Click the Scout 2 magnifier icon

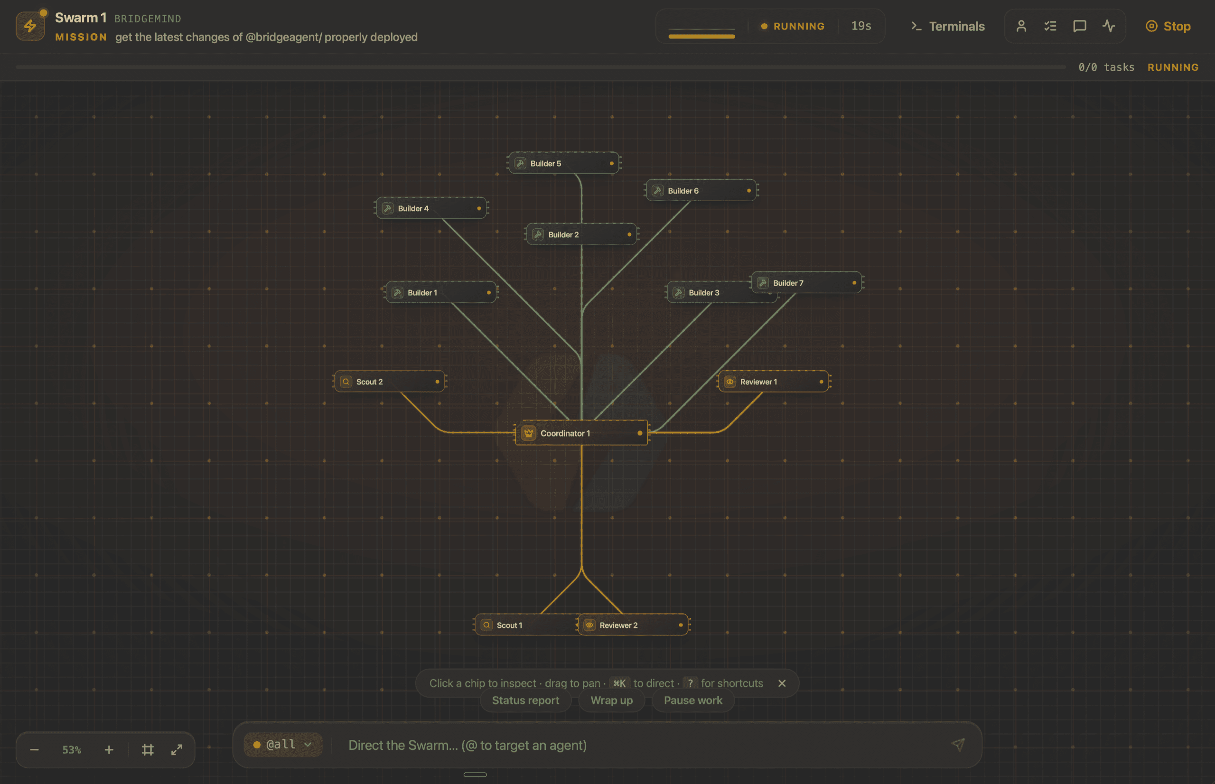pyautogui.click(x=346, y=381)
